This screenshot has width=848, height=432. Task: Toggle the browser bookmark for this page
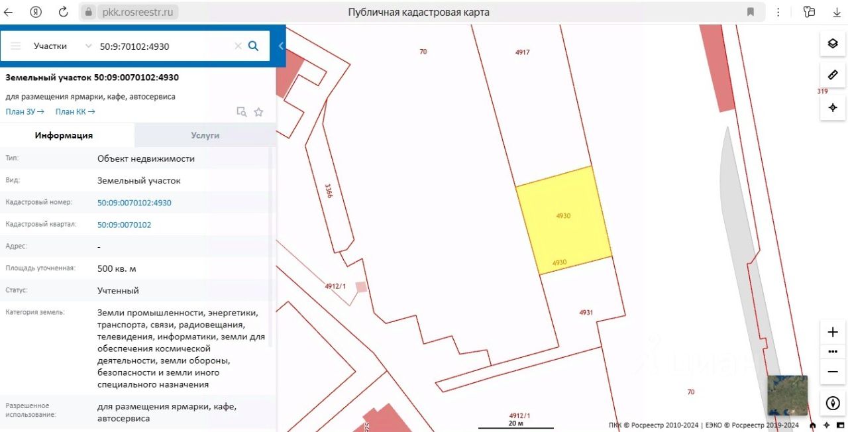[x=751, y=12]
